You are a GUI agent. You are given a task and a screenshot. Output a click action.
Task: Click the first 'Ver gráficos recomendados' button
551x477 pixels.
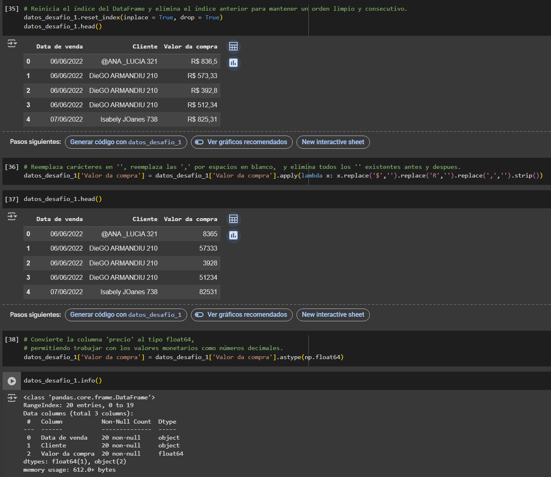242,142
